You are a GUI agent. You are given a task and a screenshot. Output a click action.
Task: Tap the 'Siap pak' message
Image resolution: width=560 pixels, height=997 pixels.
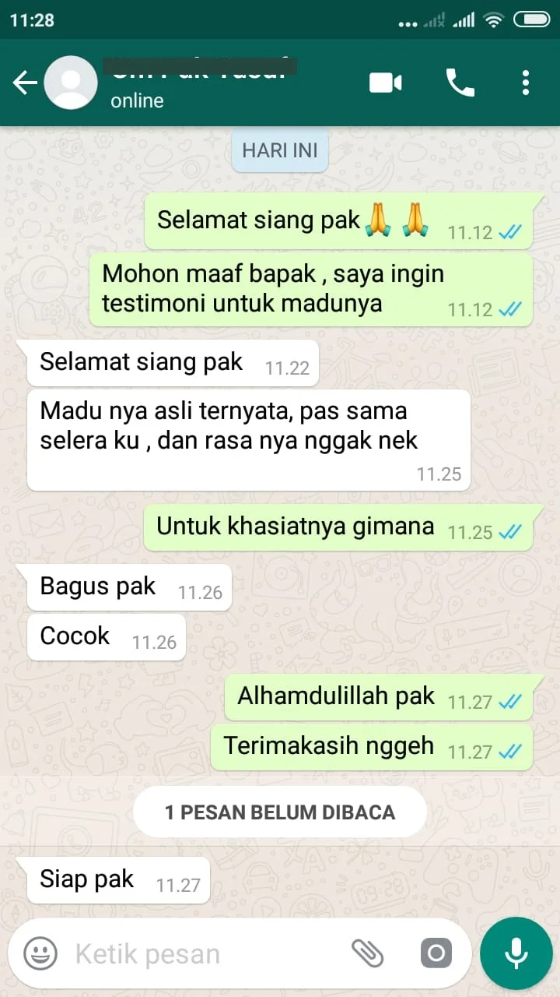(118, 881)
